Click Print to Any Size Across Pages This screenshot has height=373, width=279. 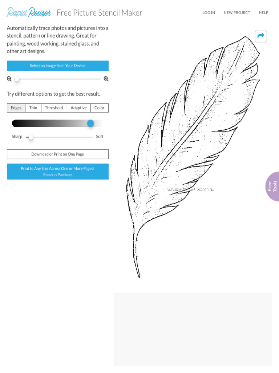pos(58,172)
